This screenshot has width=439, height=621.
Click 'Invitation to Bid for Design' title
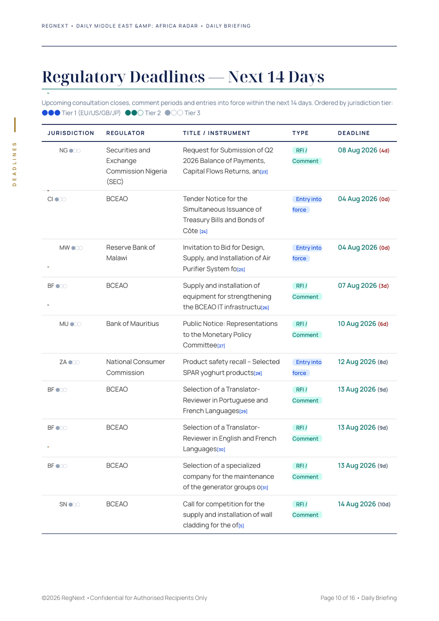[x=227, y=258]
